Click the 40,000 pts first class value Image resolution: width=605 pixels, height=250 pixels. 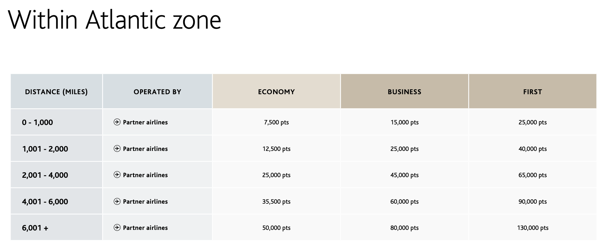(533, 149)
